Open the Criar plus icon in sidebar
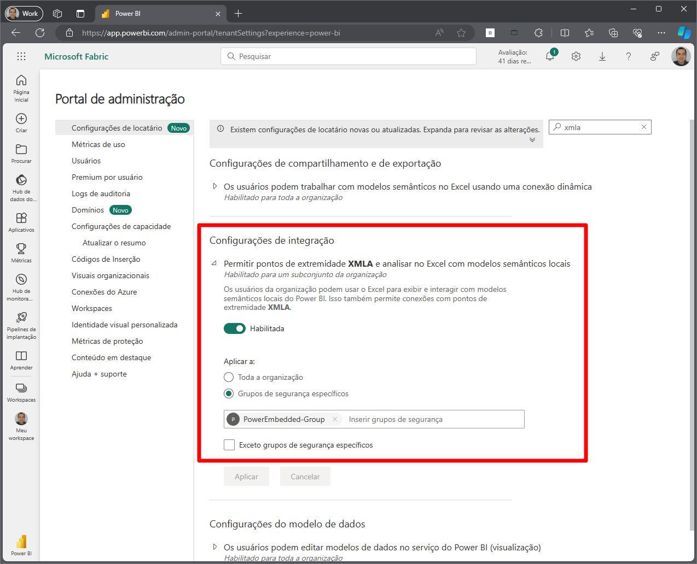This screenshot has width=697, height=564. pos(21,119)
